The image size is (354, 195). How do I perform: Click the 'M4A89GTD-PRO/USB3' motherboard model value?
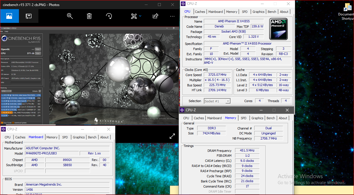coord(52,153)
